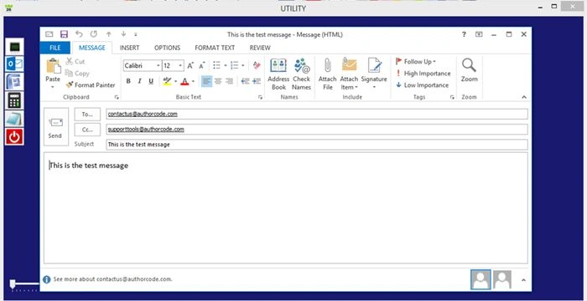Go to next item arrow
The image size is (587, 301).
[x=123, y=34]
